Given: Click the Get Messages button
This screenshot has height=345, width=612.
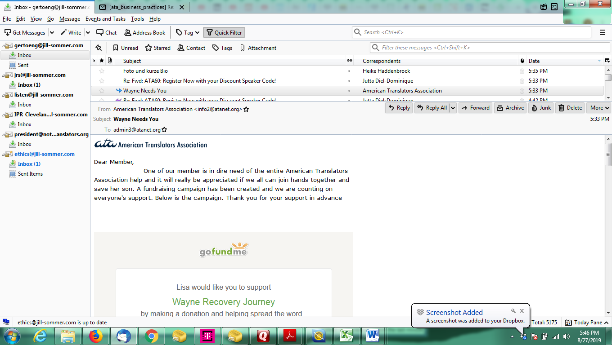Looking at the screenshot, I should tap(25, 33).
